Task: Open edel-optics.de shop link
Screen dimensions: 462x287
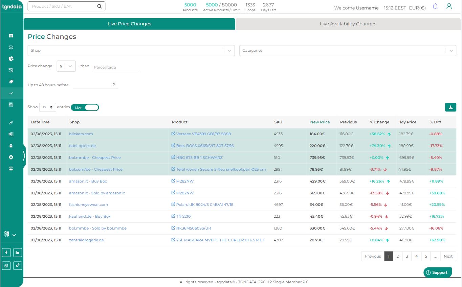Action: pos(82,146)
